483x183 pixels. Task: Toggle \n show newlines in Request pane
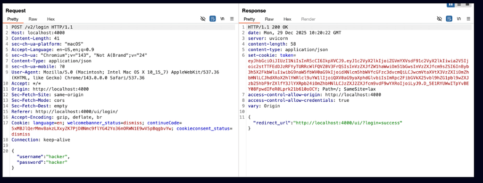tap(223, 19)
